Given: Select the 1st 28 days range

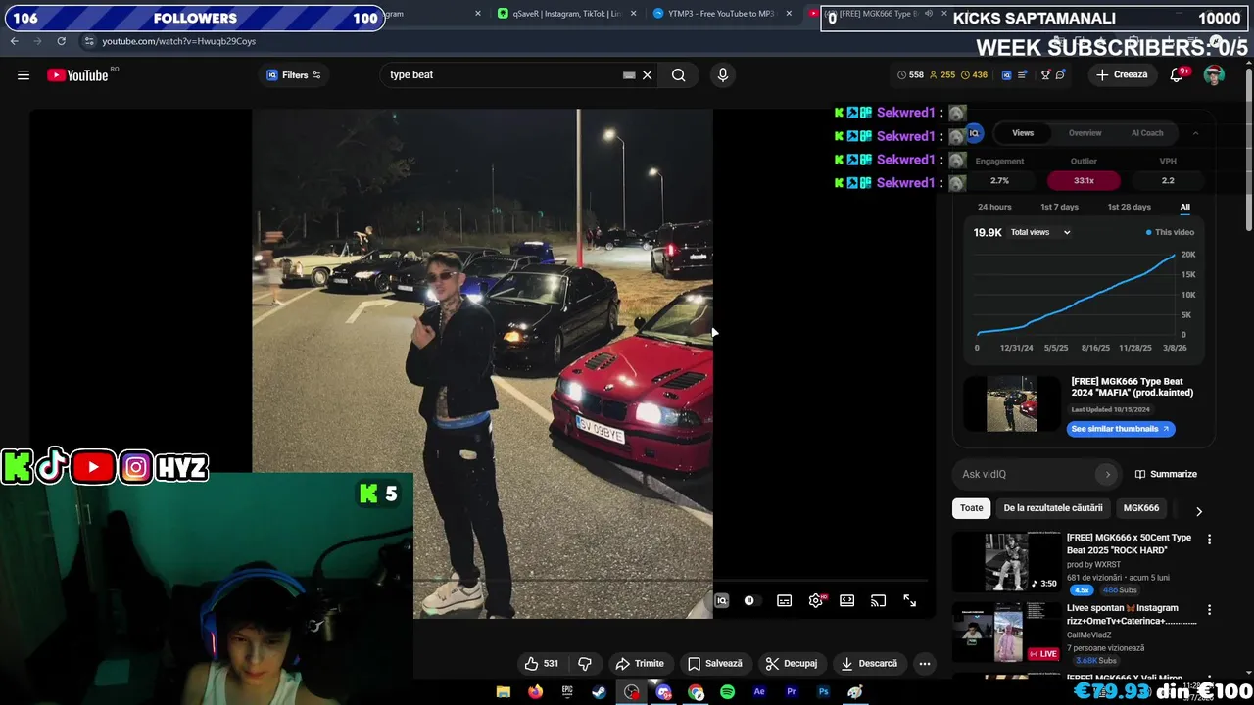Looking at the screenshot, I should point(1129,207).
